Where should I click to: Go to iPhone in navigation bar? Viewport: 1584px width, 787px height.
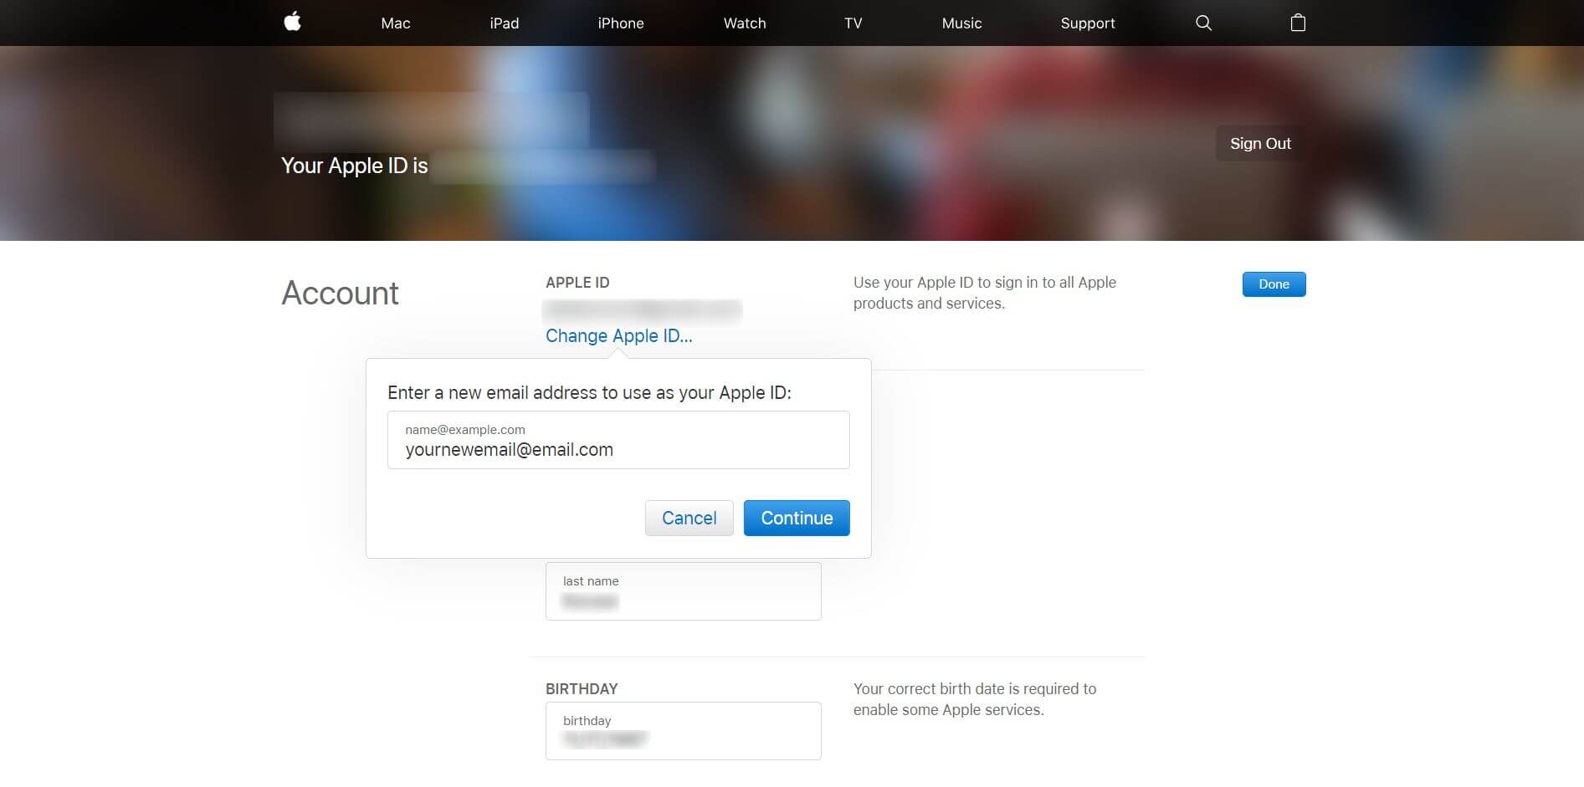621,23
